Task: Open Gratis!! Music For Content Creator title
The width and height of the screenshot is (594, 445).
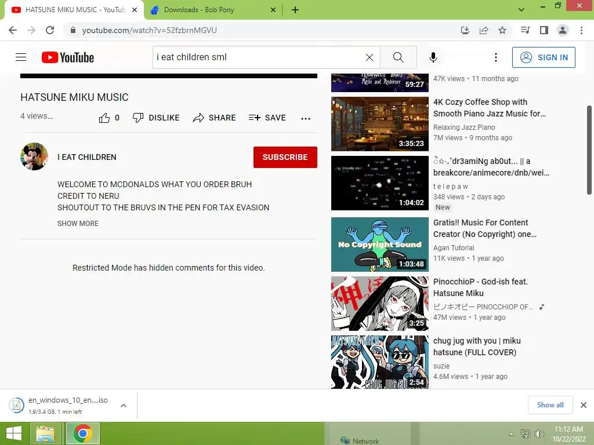Action: tap(485, 228)
